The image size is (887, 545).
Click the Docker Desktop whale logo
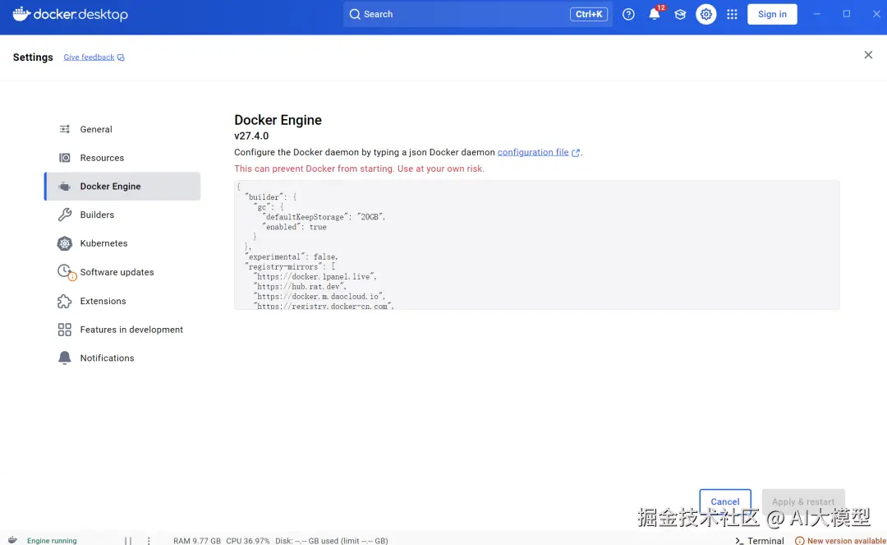click(21, 14)
